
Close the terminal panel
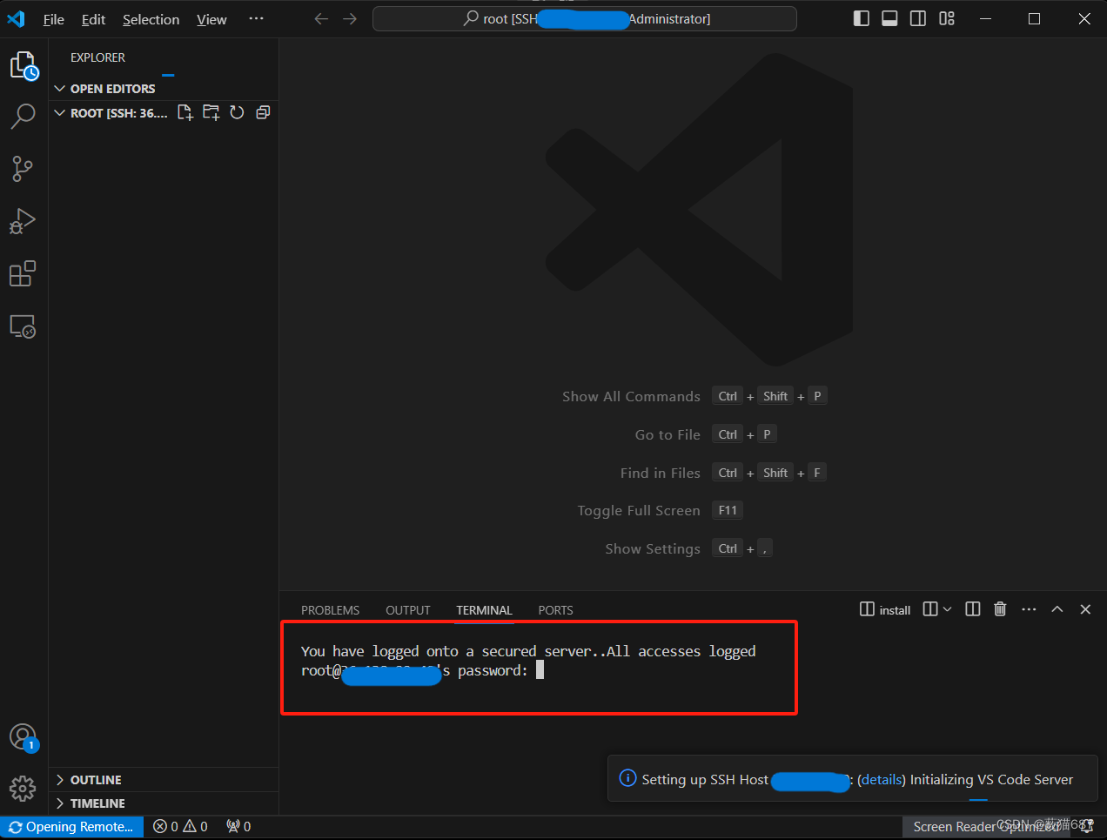(1085, 609)
